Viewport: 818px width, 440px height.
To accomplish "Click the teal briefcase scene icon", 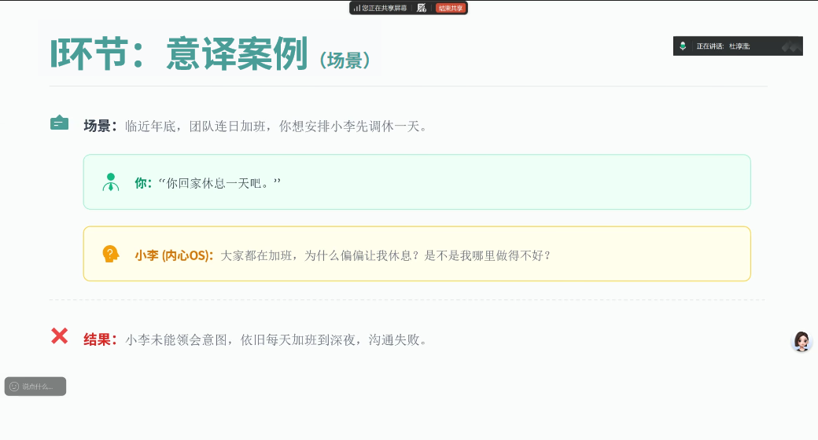I will 59,123.
